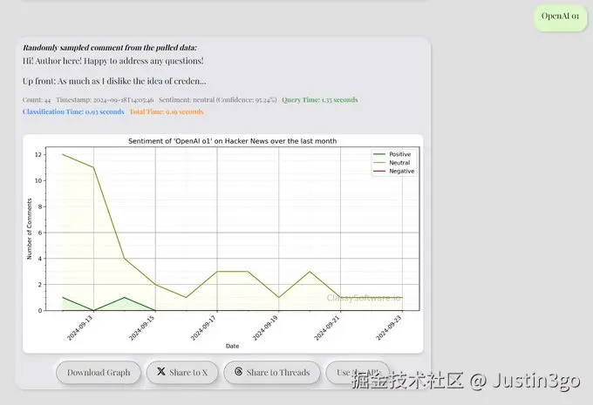Click the Sentiment: neutral confidence text
The height and width of the screenshot is (405, 593).
coord(217,100)
